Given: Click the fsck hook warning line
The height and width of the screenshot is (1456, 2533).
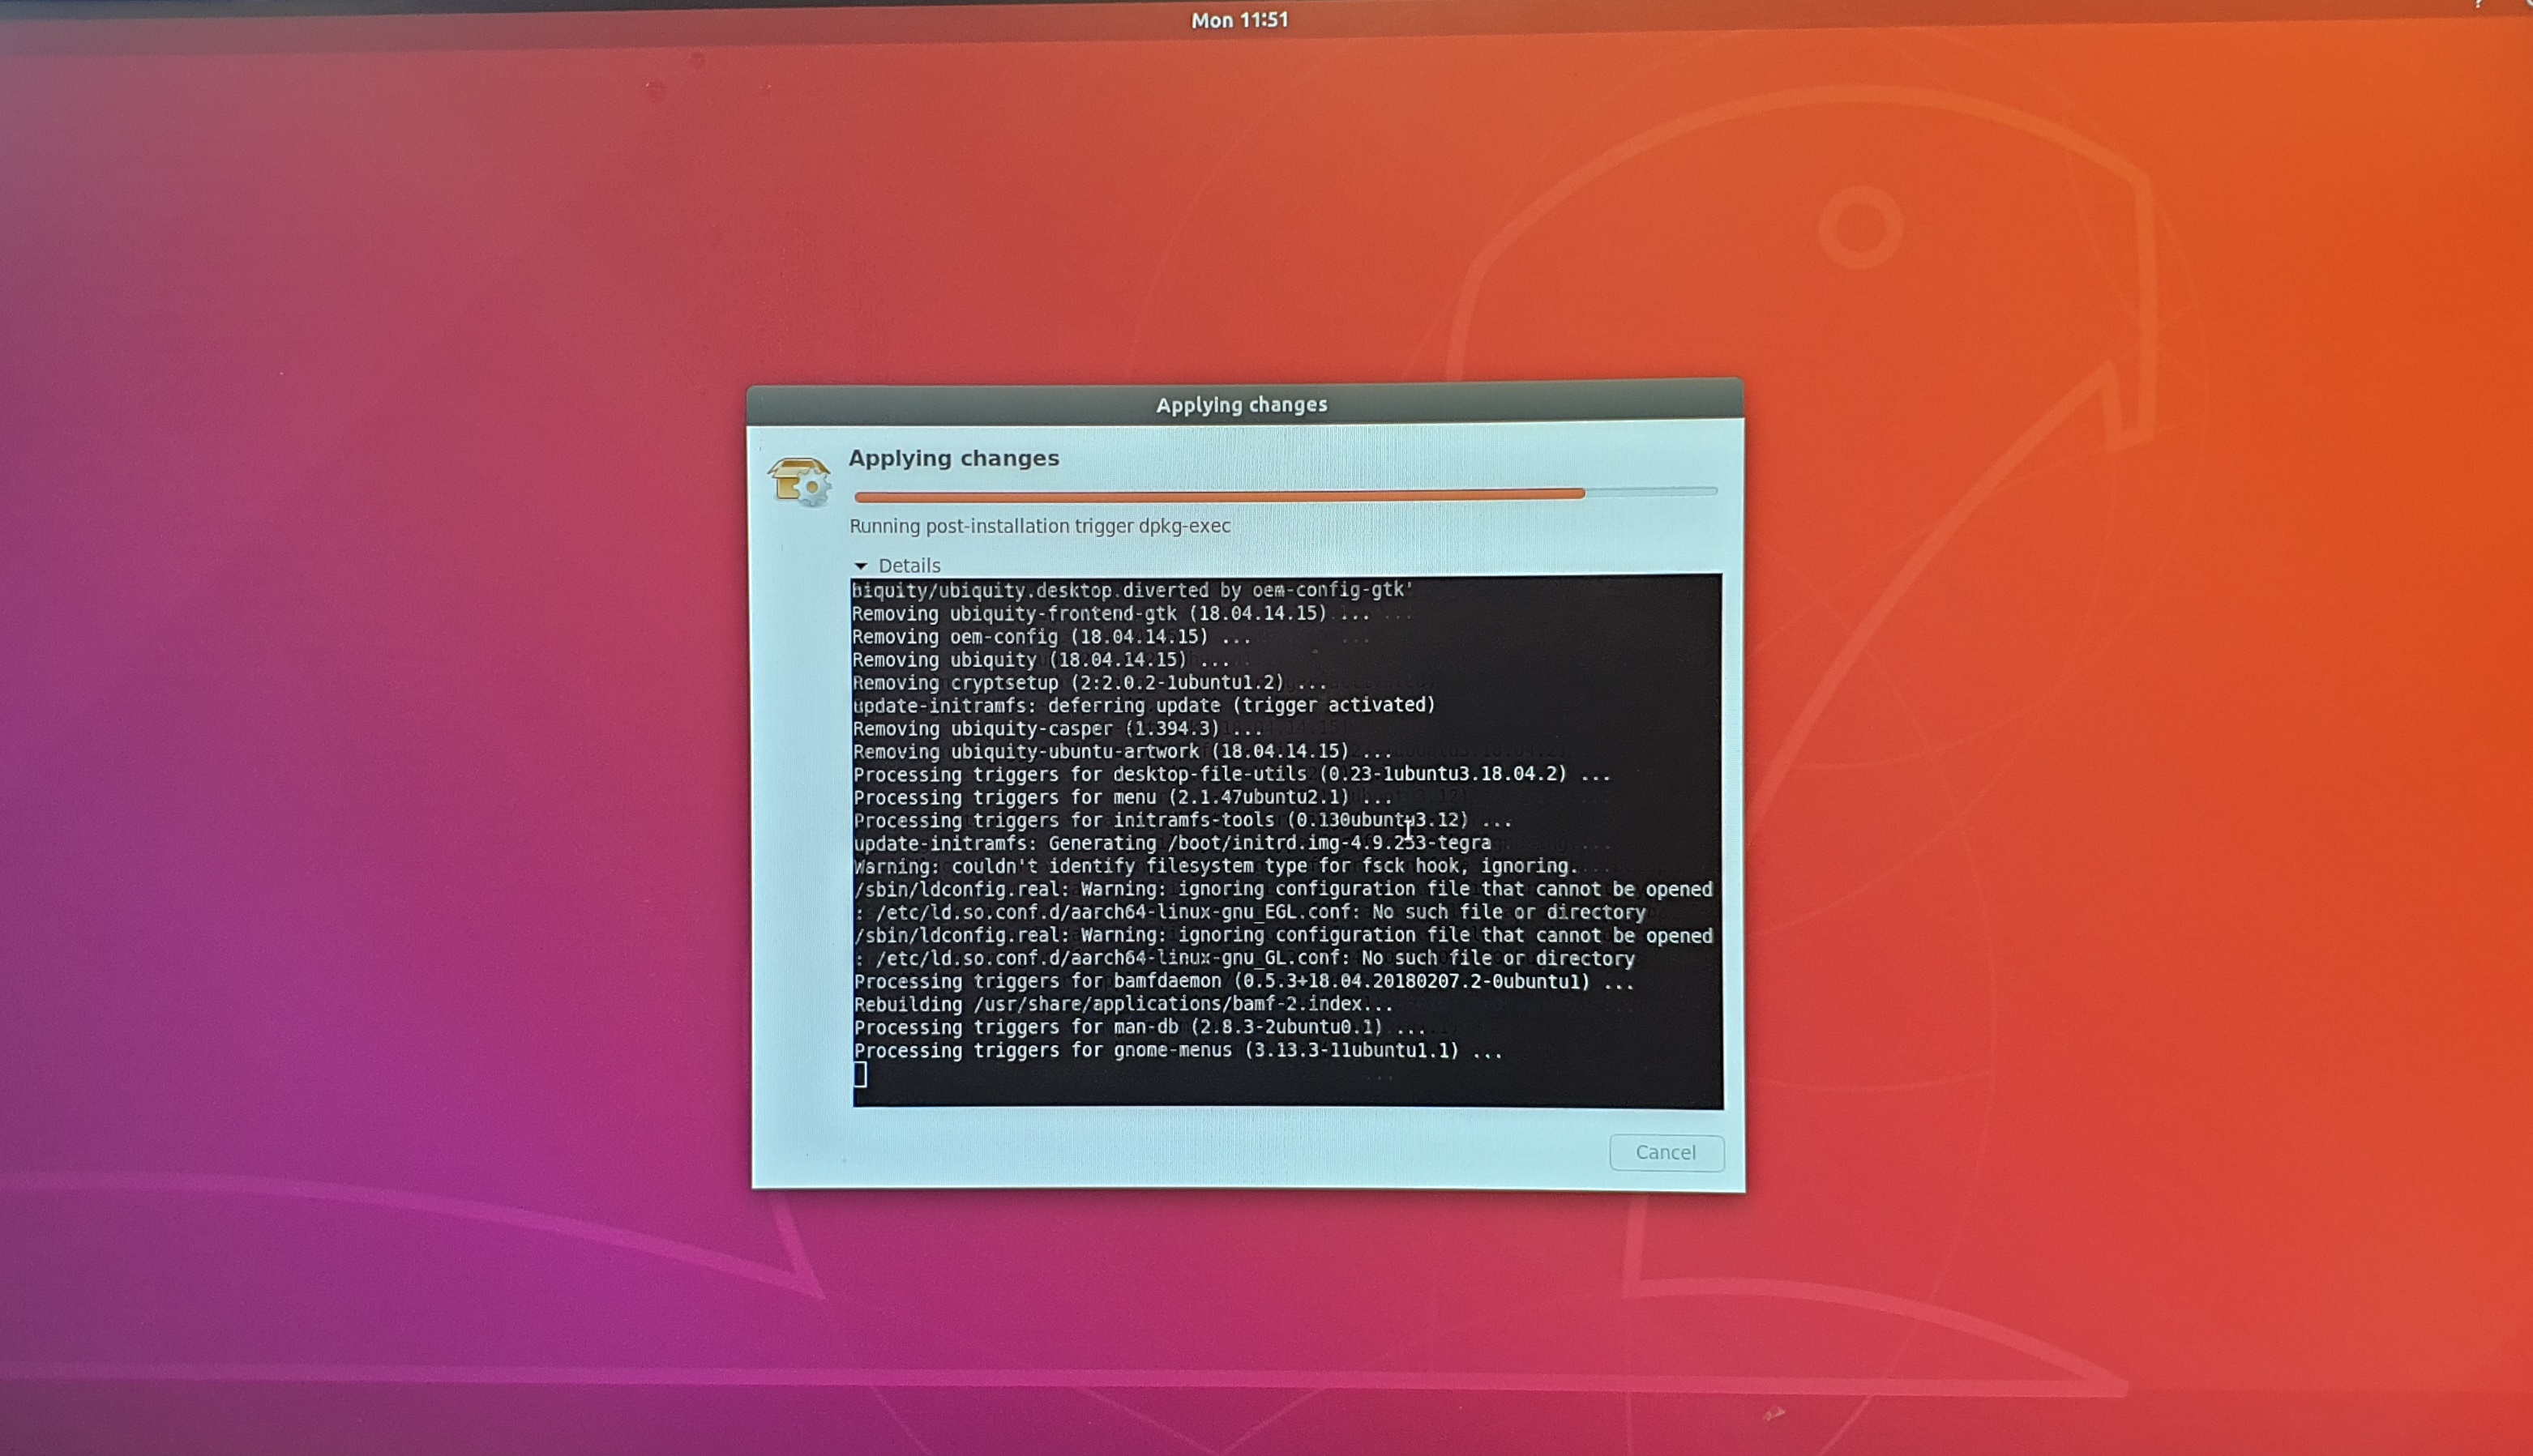Looking at the screenshot, I should (x=1214, y=866).
